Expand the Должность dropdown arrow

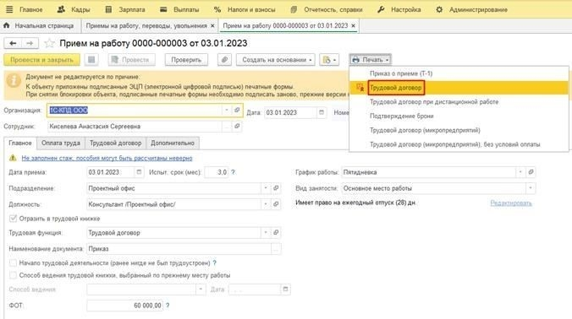pyautogui.click(x=266, y=204)
